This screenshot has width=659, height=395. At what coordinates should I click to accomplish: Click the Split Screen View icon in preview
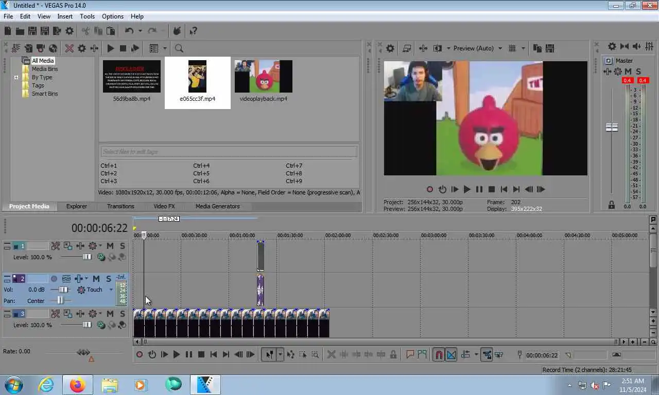(438, 48)
